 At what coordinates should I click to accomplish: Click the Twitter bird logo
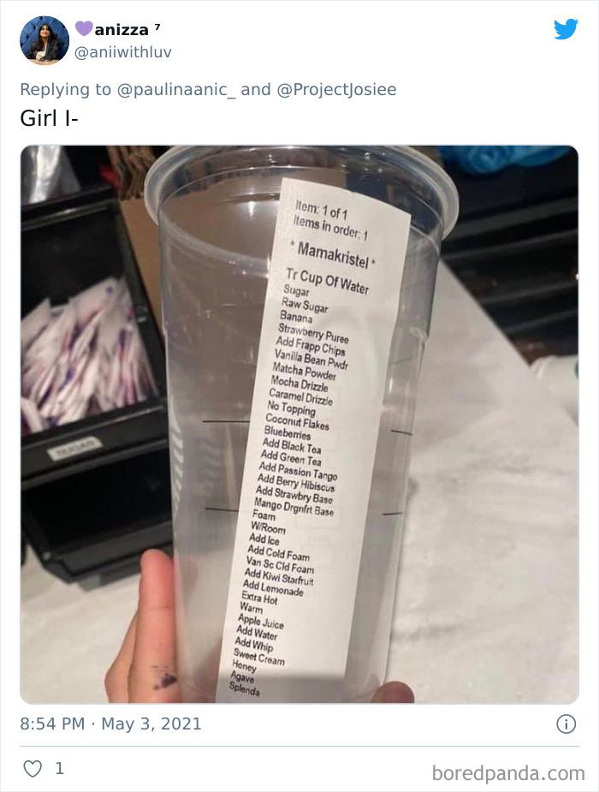click(566, 29)
